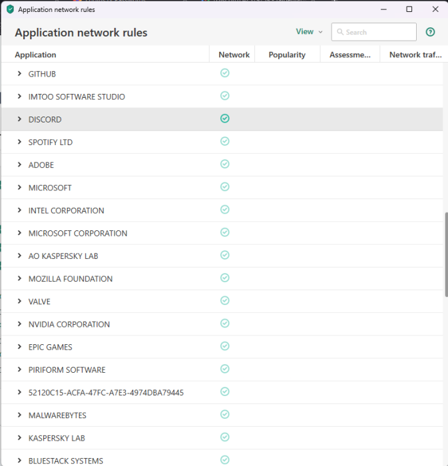Image resolution: width=448 pixels, height=466 pixels.
Task: Select the KASPERSKY LAB row text
Action: [57, 438]
